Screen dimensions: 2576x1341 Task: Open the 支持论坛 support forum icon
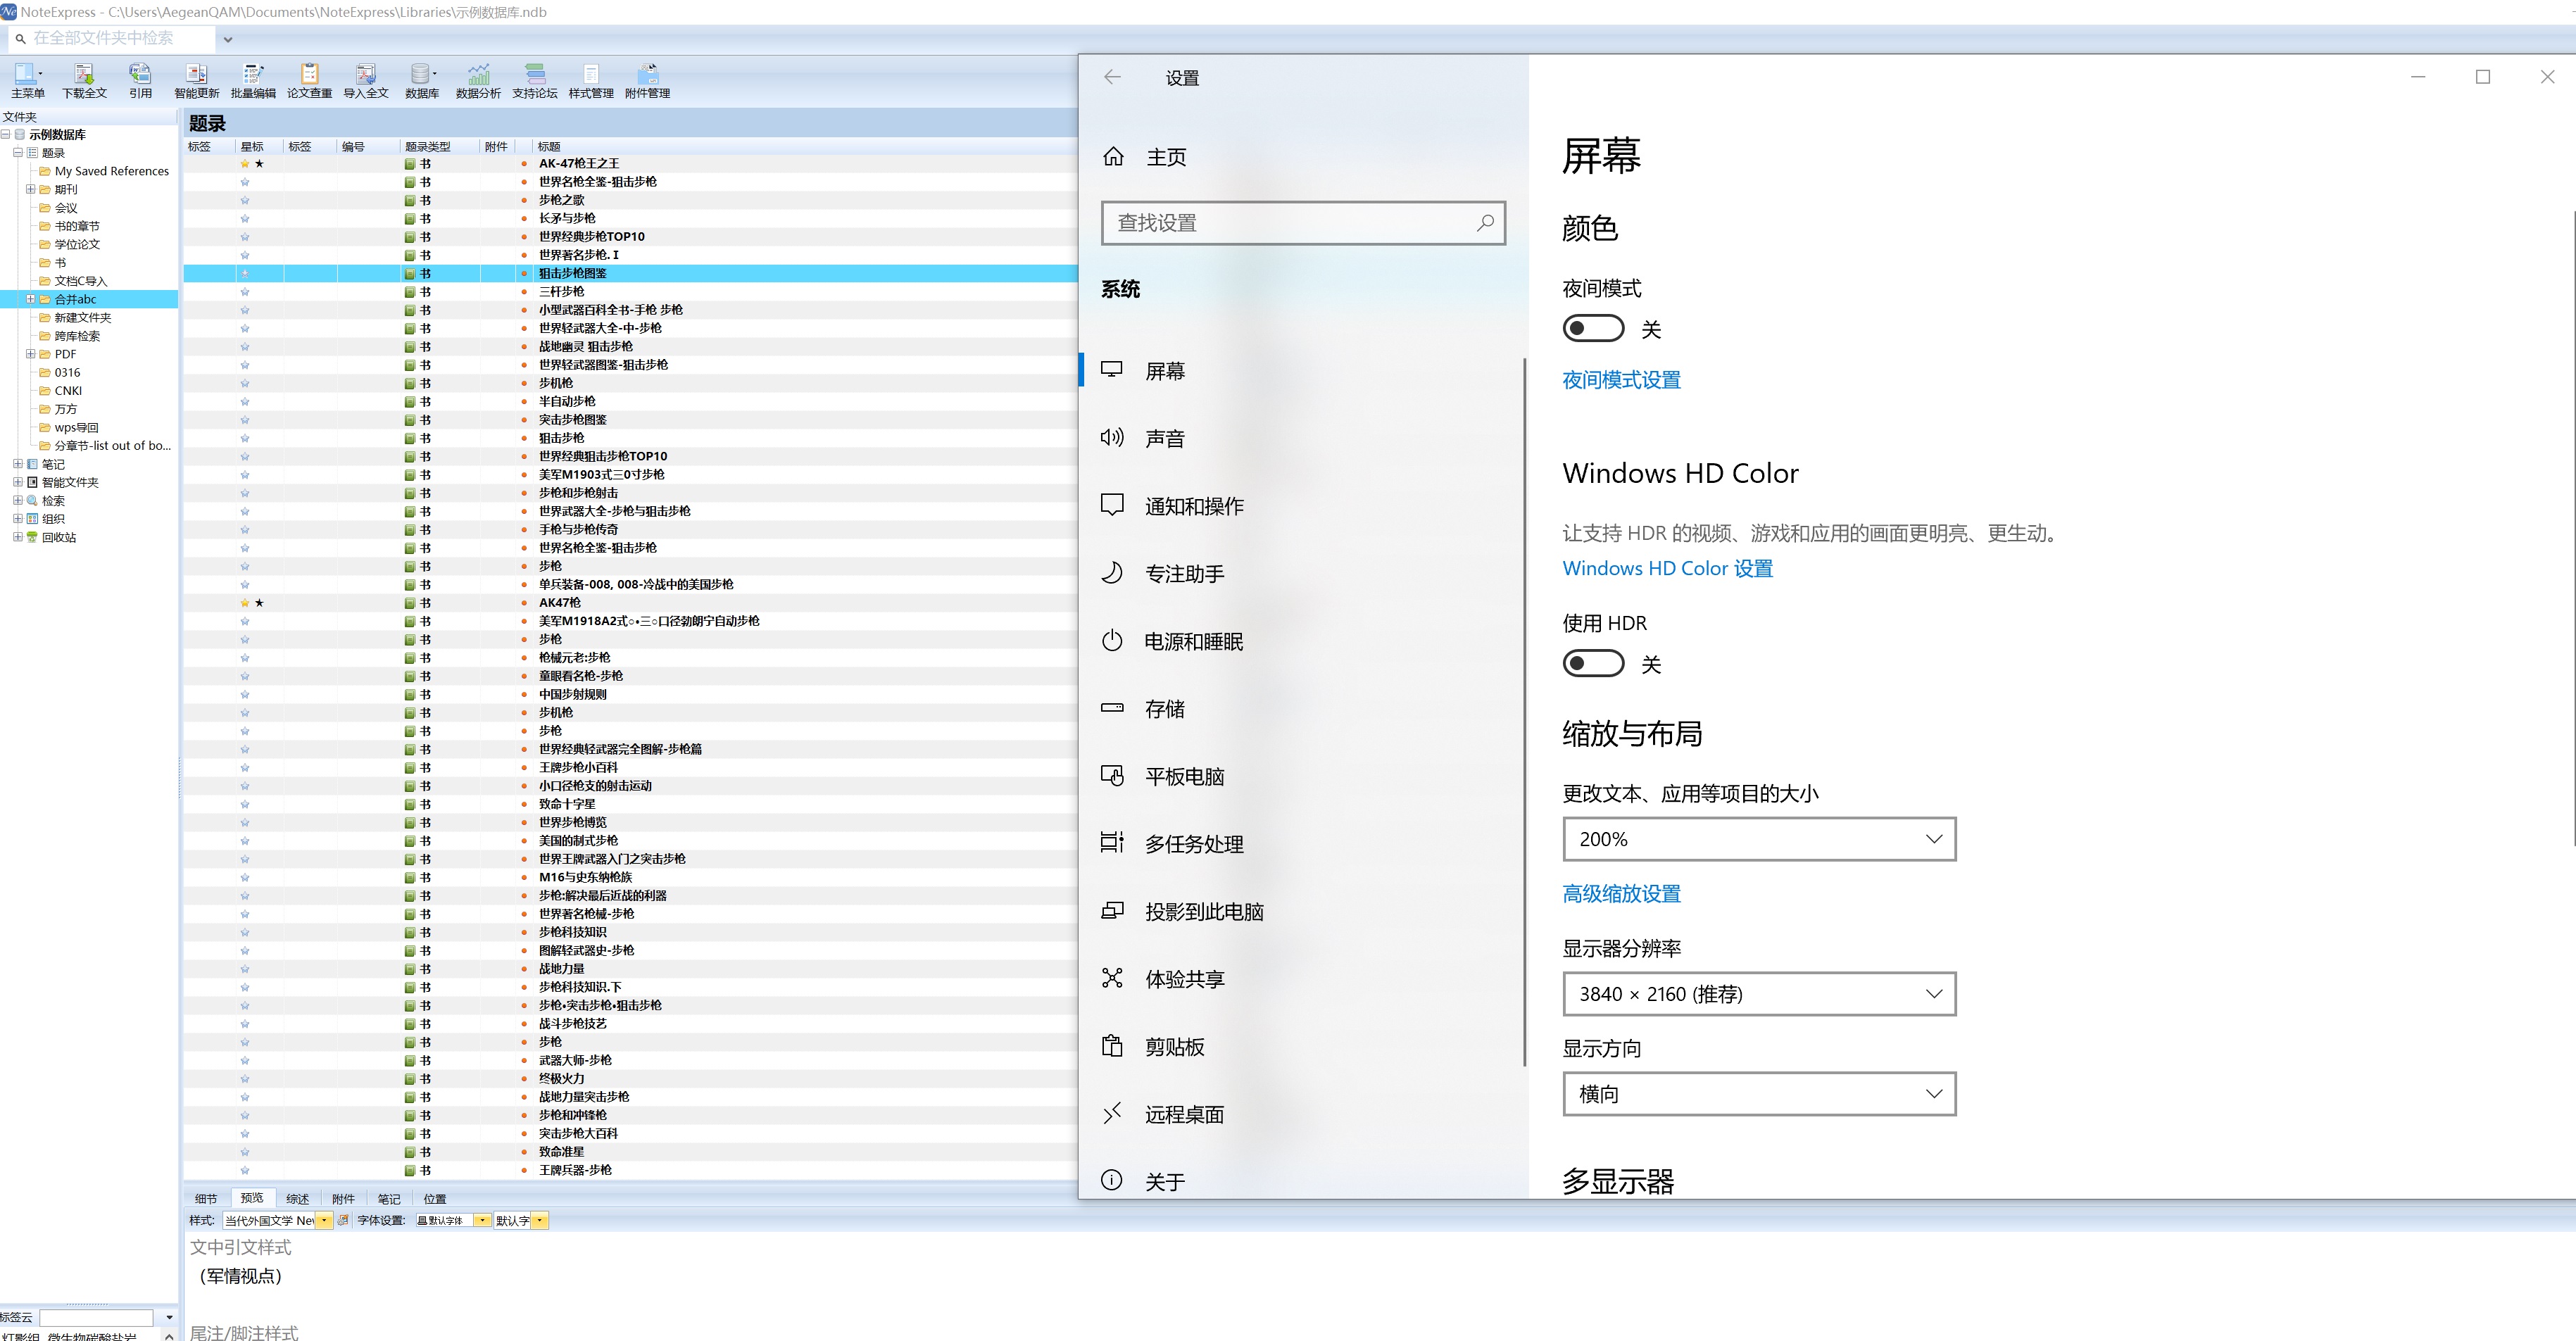(535, 80)
